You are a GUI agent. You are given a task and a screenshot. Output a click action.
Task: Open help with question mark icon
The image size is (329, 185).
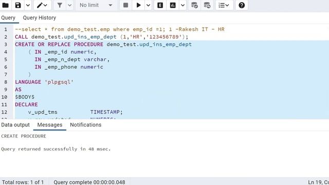[x=242, y=5]
